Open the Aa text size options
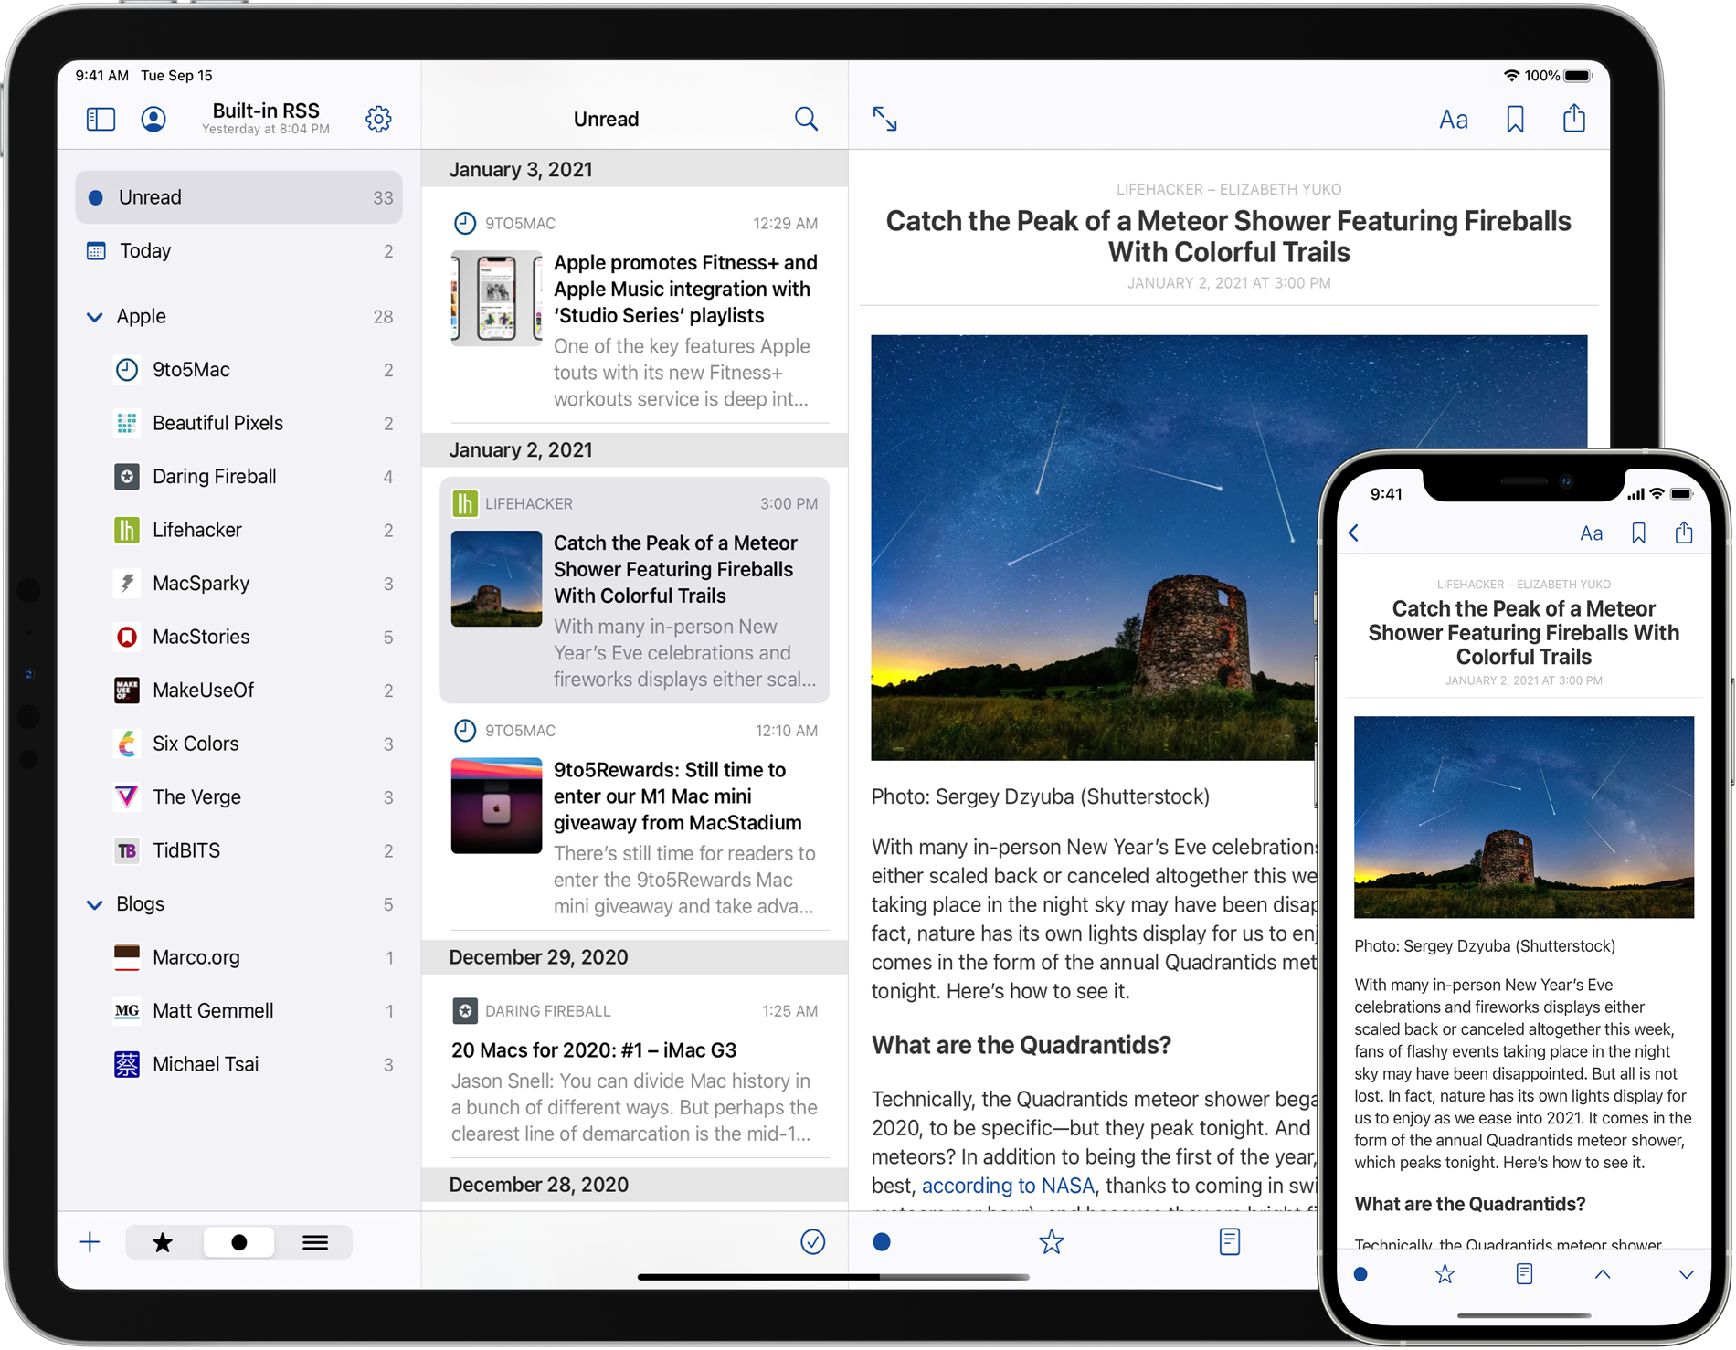Viewport: 1736px width, 1350px height. (x=1454, y=119)
